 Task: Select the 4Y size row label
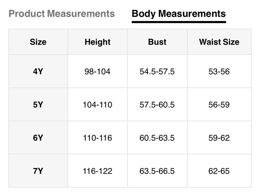click(38, 72)
